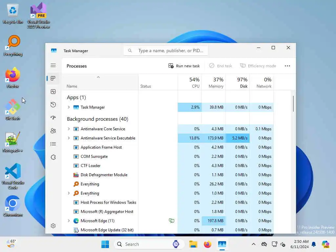Click network status tray icon
The width and height of the screenshot is (336, 252).
tap(275, 244)
